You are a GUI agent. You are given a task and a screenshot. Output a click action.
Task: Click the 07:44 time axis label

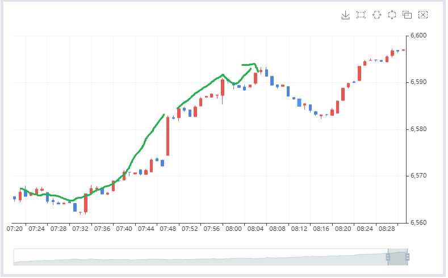pos(146,229)
